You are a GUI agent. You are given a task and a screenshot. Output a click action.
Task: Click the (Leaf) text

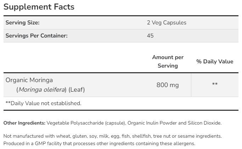[x=77, y=90]
